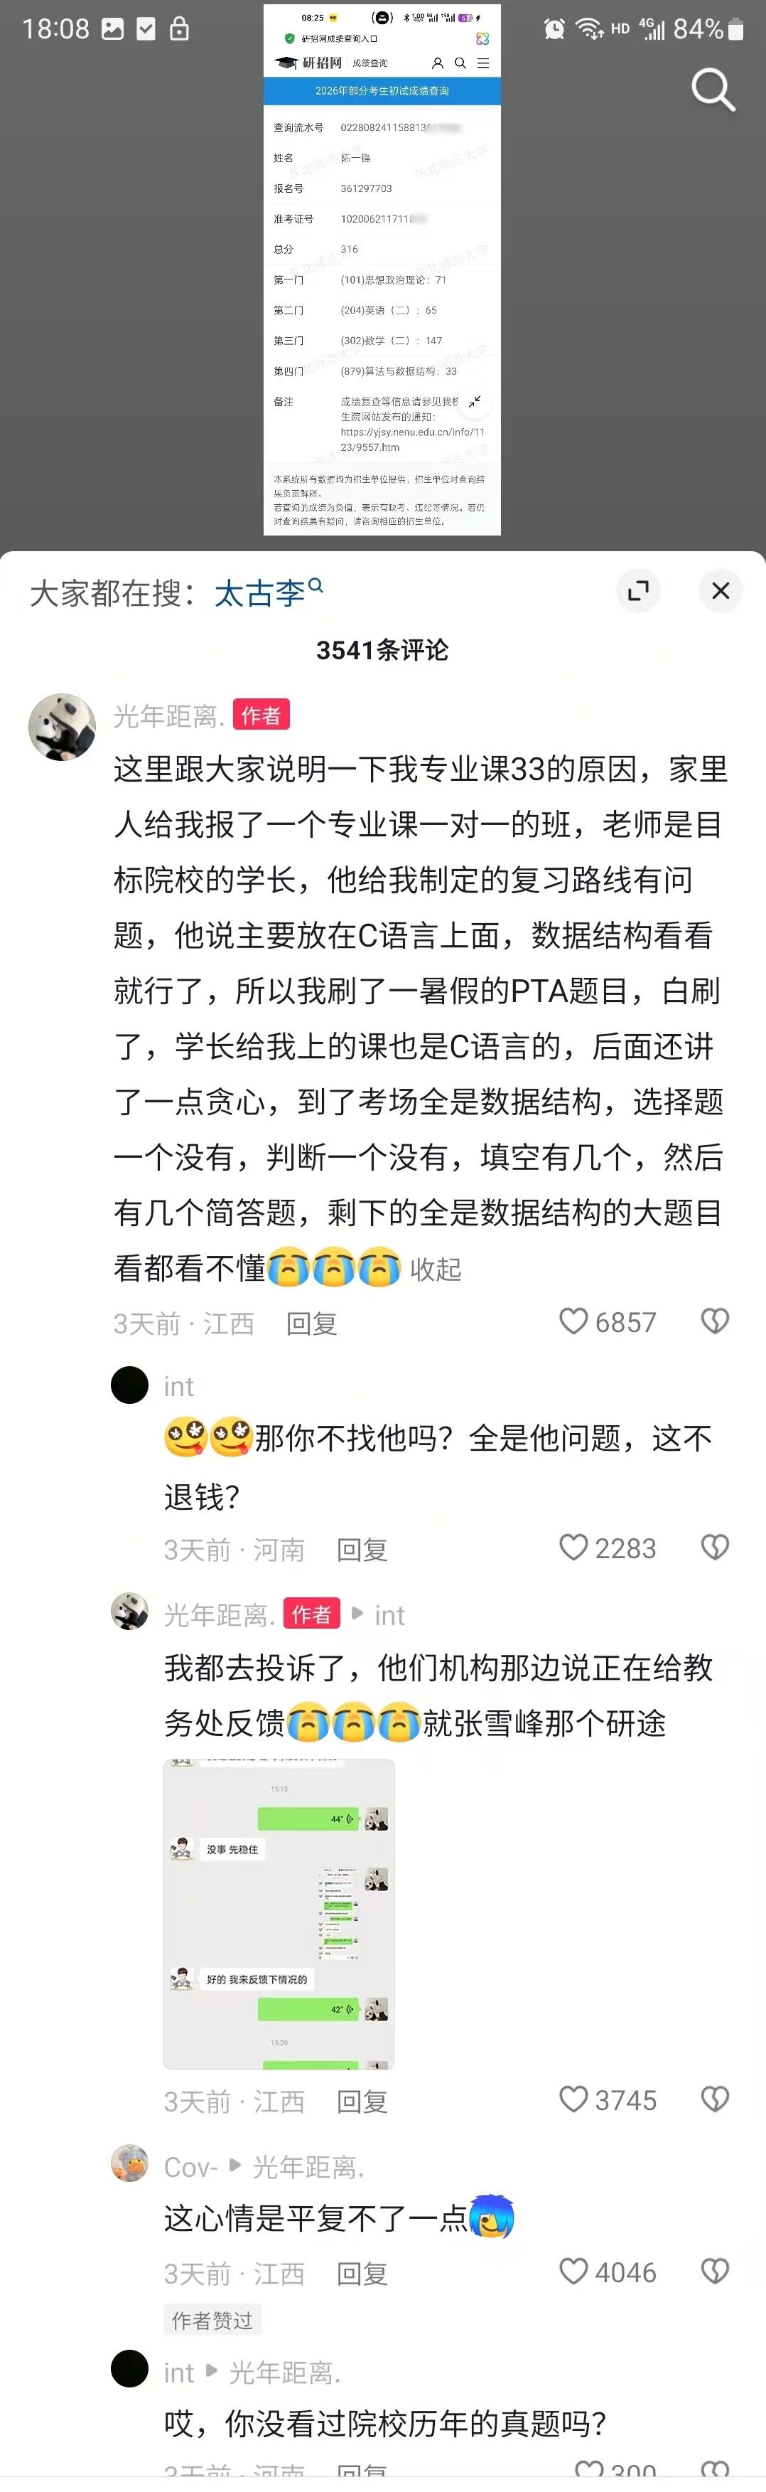Image resolution: width=766 pixels, height=2492 pixels.
Task: Collapse the long comment via 收起
Action: (436, 1269)
